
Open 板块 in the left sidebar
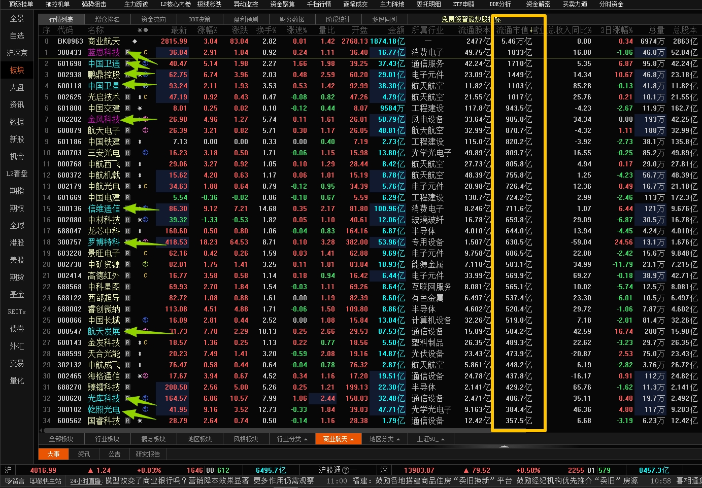[17, 70]
